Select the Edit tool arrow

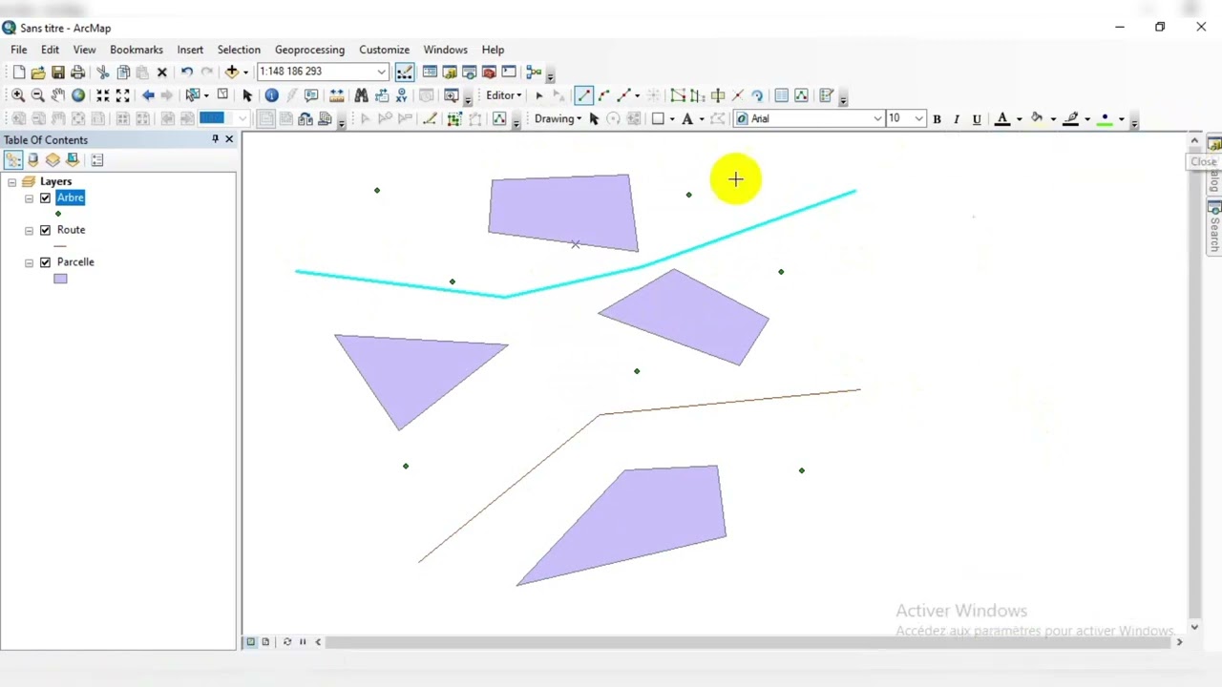539,95
